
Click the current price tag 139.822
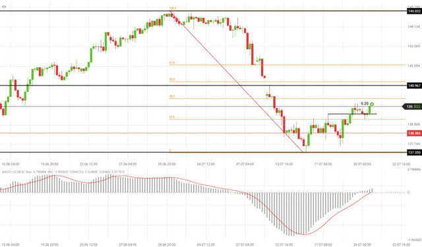click(x=411, y=107)
